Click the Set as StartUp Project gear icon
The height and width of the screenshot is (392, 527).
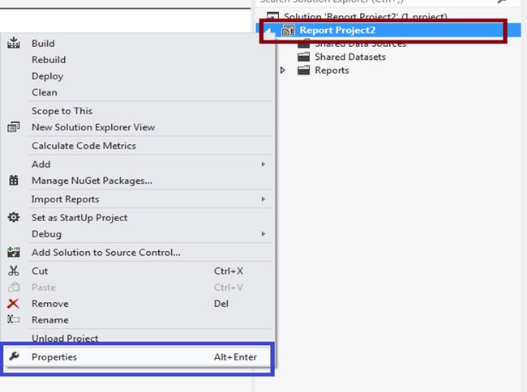coord(13,217)
